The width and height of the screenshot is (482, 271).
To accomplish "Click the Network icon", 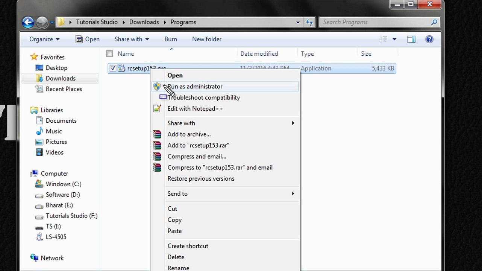I will (34, 258).
